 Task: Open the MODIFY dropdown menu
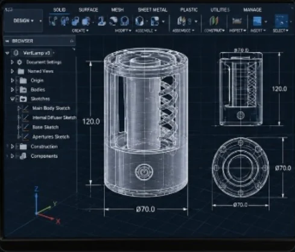click(123, 31)
